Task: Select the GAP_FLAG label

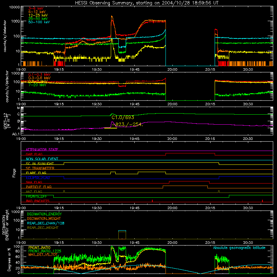Action: tap(34, 154)
